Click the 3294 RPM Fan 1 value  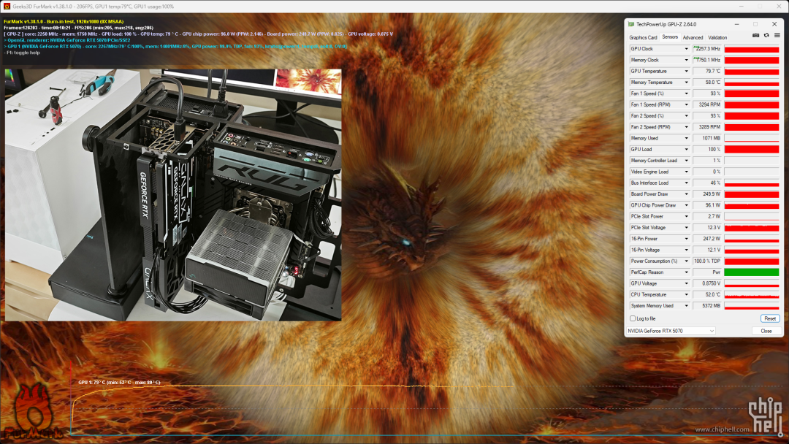coord(707,104)
